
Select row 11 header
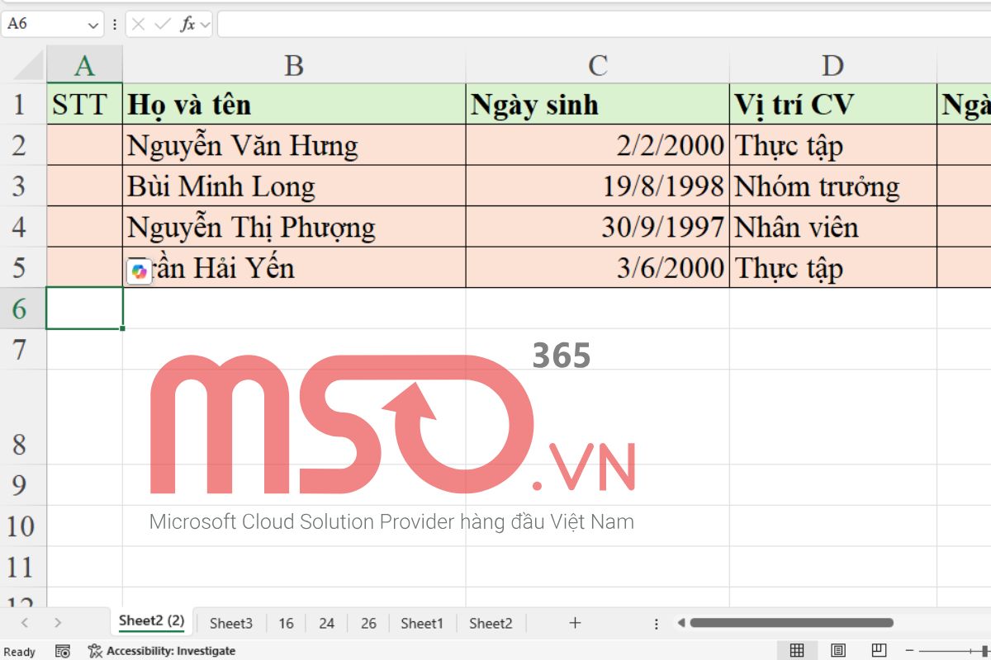[23, 567]
